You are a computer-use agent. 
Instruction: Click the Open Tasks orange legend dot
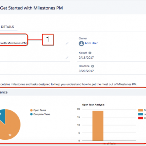[x=31, y=110]
